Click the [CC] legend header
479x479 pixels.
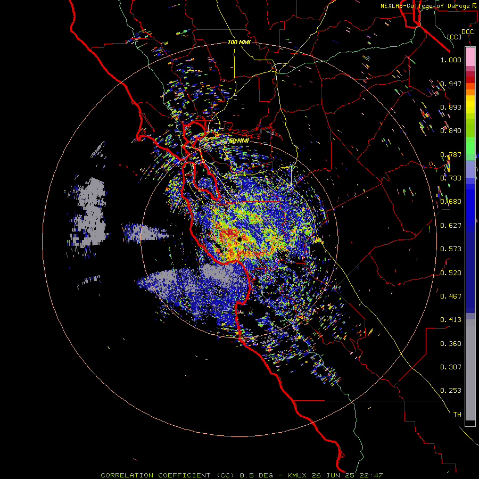coord(455,37)
